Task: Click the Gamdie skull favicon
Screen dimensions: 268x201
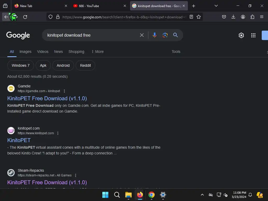Action: pos(11,88)
